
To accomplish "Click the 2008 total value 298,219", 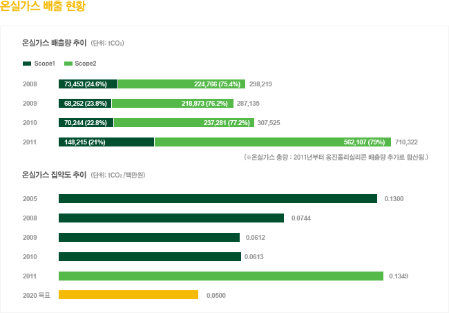I will pyautogui.click(x=260, y=84).
